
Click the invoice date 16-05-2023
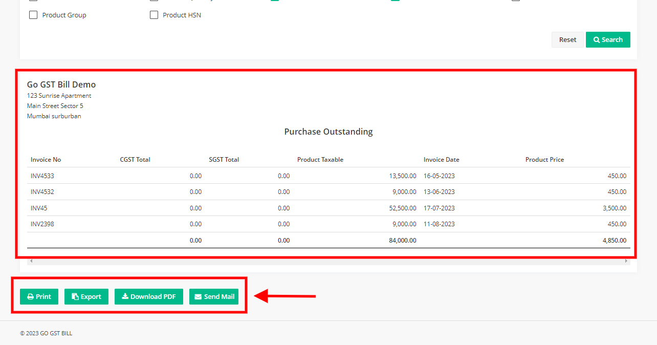click(x=439, y=176)
